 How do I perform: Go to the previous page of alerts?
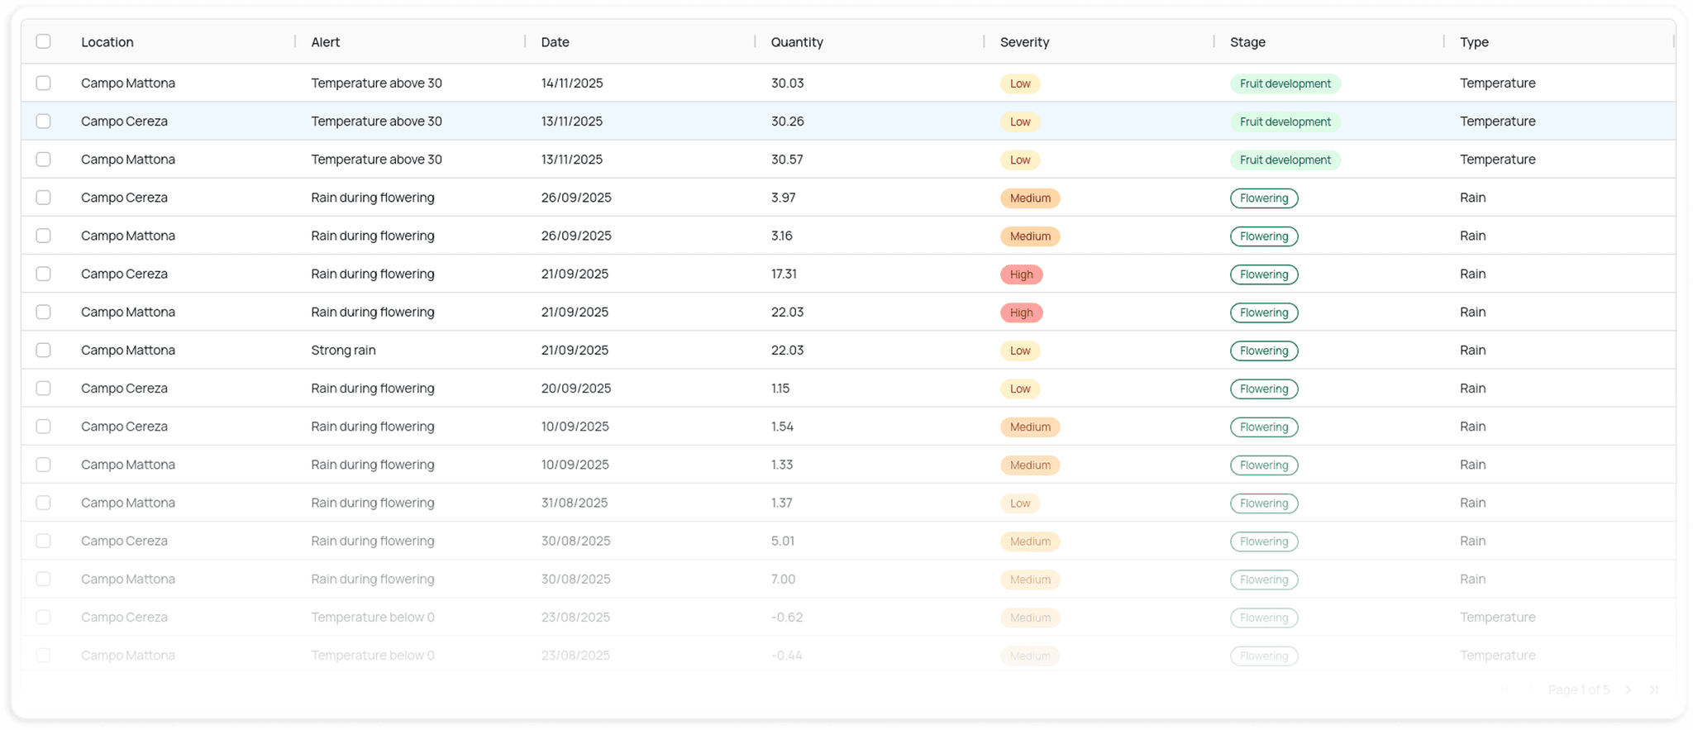tap(1530, 689)
